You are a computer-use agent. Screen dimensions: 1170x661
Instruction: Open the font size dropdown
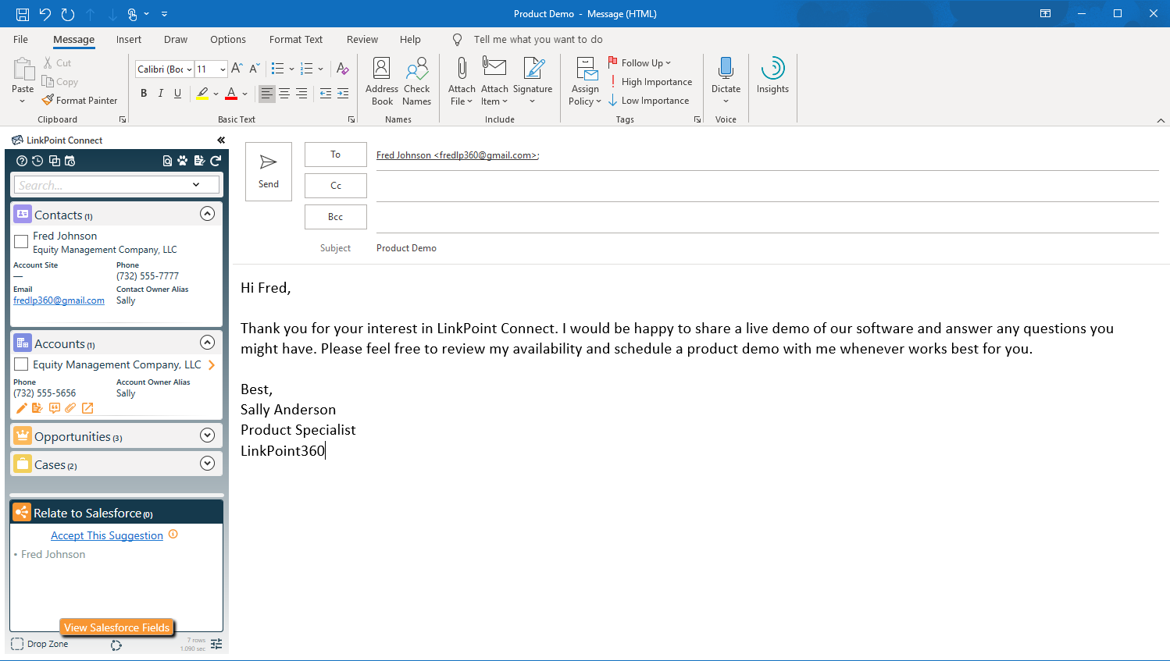point(223,69)
